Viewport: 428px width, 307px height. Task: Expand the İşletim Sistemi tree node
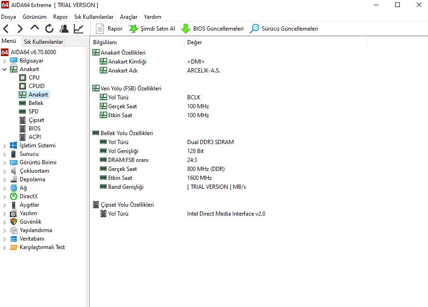point(4,145)
